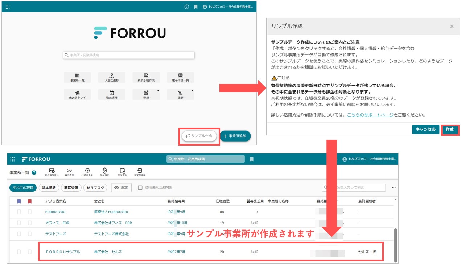The width and height of the screenshot is (461, 265).
Task: Toggle blue bookmark checkbox for FORROUサンプル row
Action: [19, 252]
